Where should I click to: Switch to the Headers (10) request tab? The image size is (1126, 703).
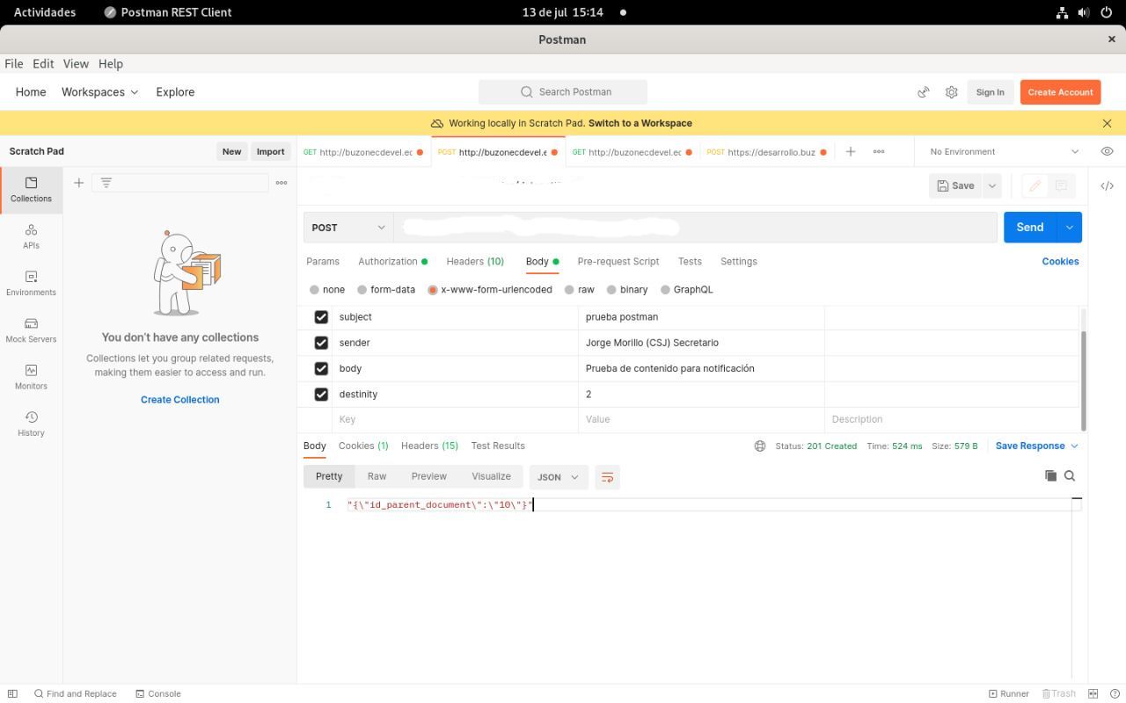(475, 261)
